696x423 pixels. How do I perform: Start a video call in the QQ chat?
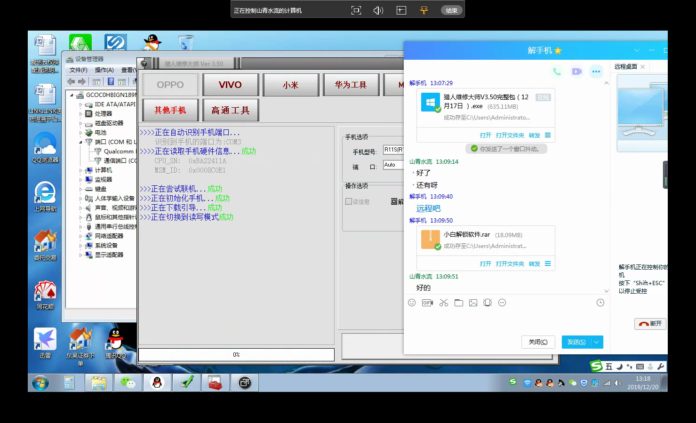tap(576, 72)
